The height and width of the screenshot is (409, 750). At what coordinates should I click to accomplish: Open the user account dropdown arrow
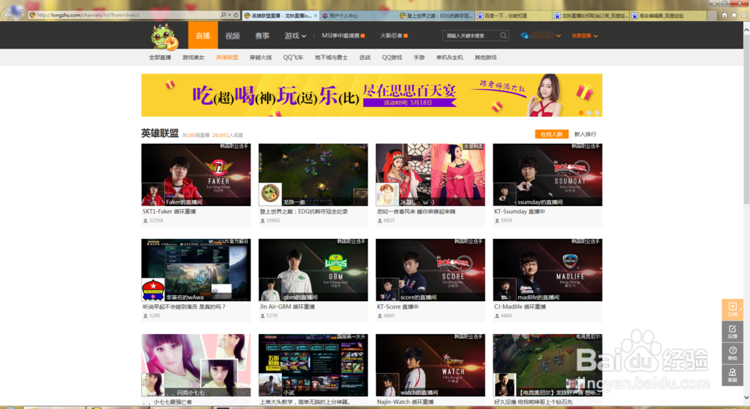pos(558,36)
